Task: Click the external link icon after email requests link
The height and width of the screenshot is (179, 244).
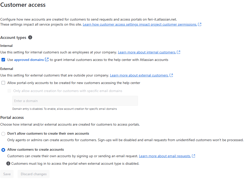Action: (x=193, y=156)
